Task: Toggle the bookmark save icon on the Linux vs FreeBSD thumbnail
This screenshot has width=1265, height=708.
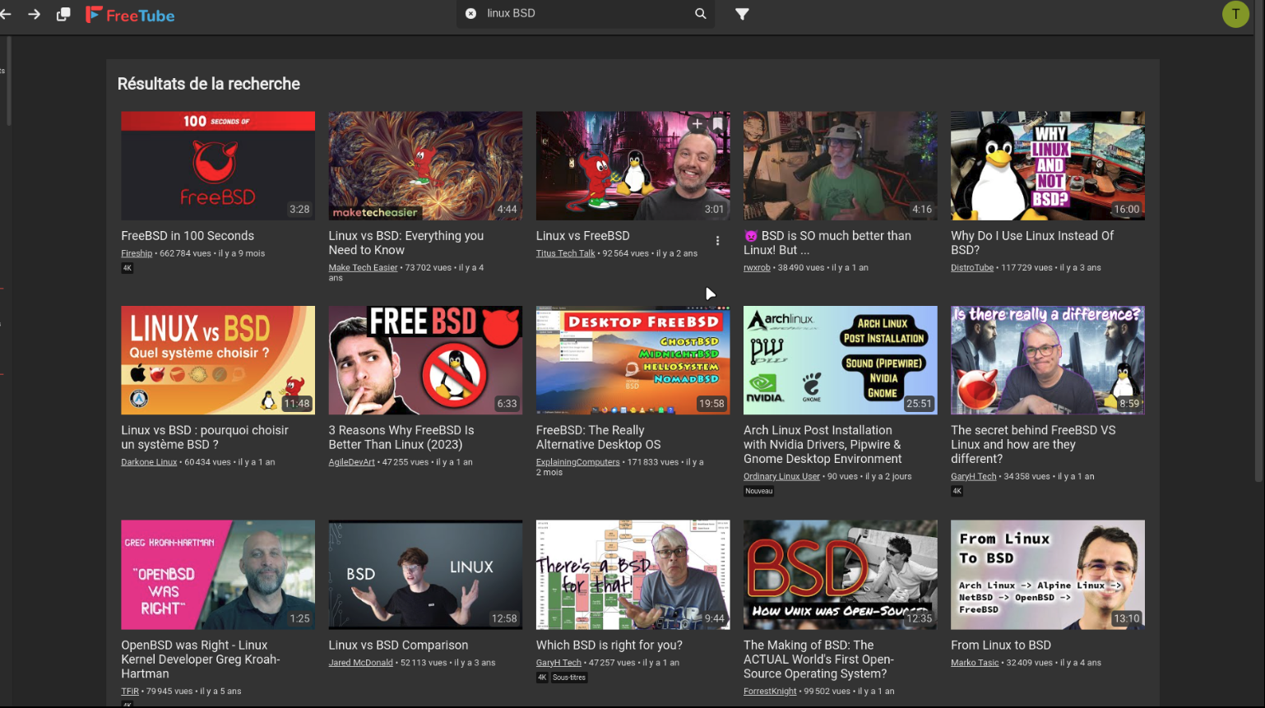Action: (717, 124)
